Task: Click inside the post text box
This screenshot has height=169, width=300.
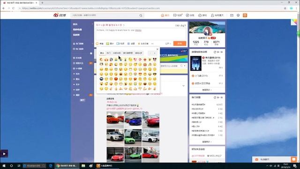Action: pos(141,34)
